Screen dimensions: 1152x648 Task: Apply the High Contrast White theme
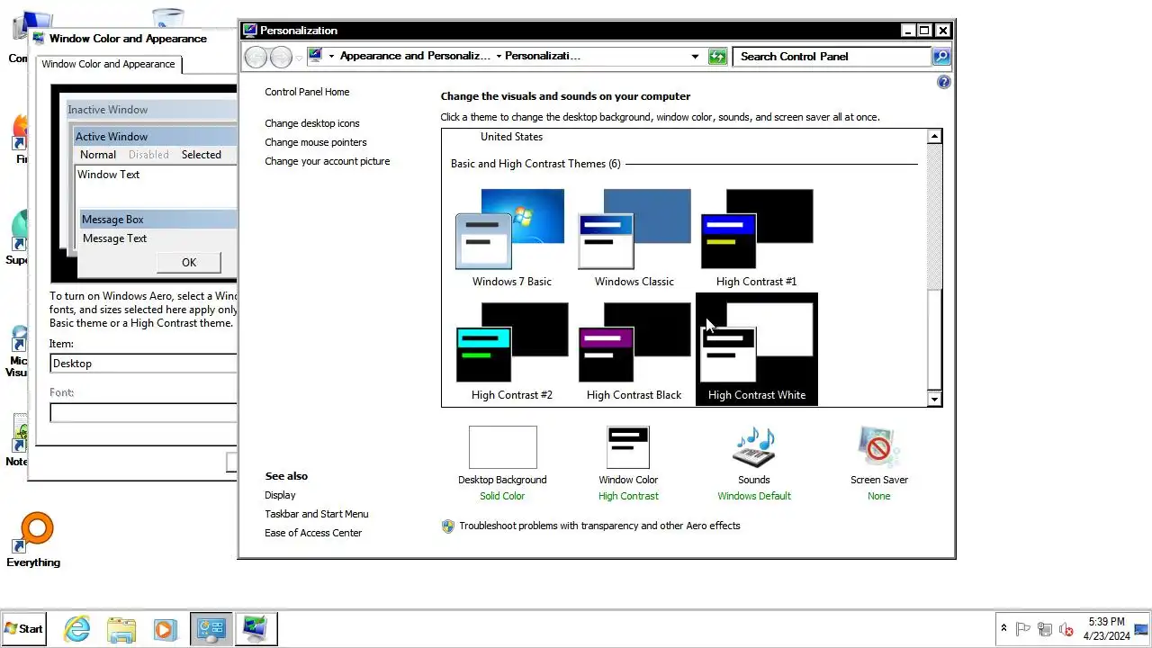(756, 349)
